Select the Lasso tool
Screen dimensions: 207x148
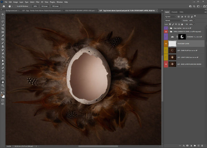pyautogui.click(x=3, y=21)
